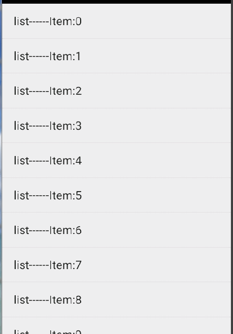Tap the list------Item:6 entry
The width and height of the screenshot is (233, 334).
(116, 230)
